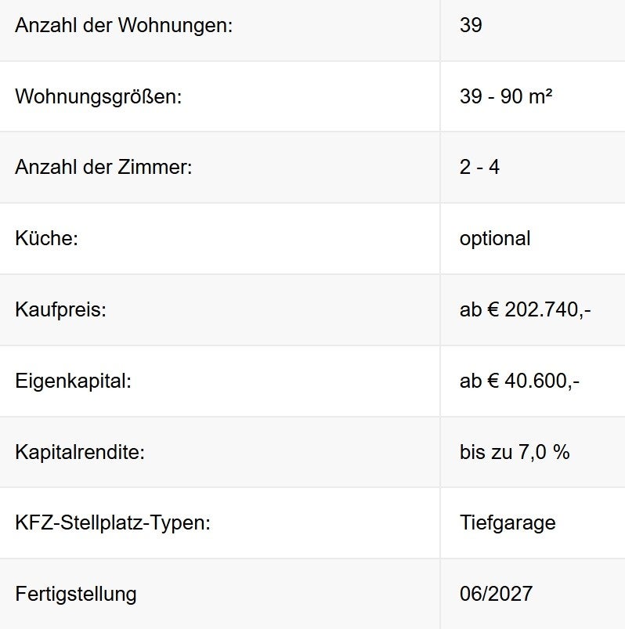
Task: Select the apartment count value 39
Action: [x=471, y=25]
